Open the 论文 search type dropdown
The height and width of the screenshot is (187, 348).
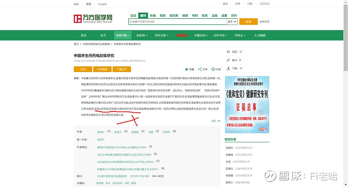pos(232,21)
